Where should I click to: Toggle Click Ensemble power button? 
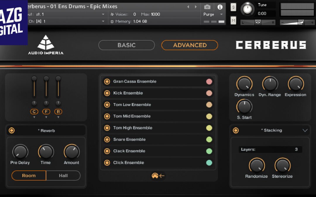pyautogui.click(x=107, y=163)
